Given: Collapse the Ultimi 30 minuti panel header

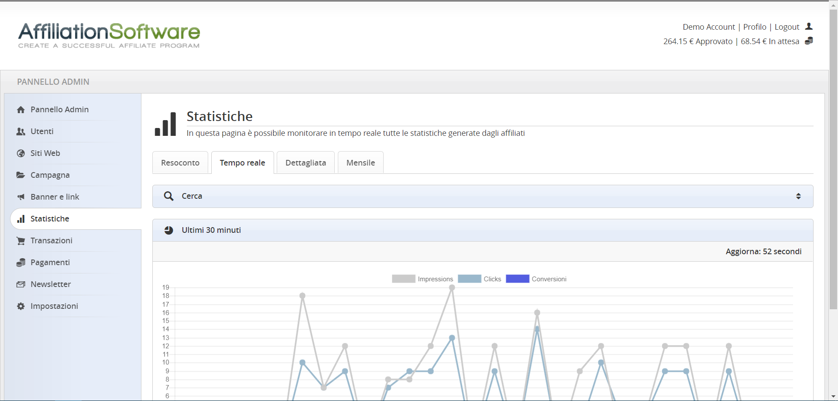Looking at the screenshot, I should coord(483,230).
